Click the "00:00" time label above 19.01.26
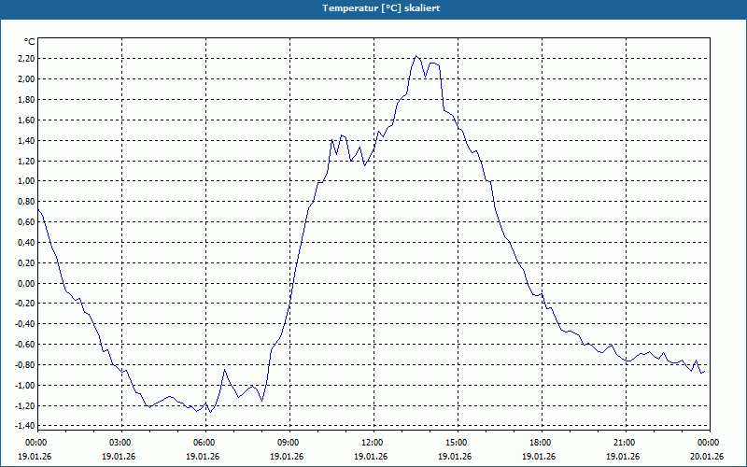This screenshot has width=747, height=467. pyautogui.click(x=35, y=443)
